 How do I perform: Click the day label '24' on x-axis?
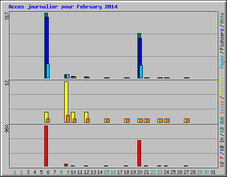point(166,172)
